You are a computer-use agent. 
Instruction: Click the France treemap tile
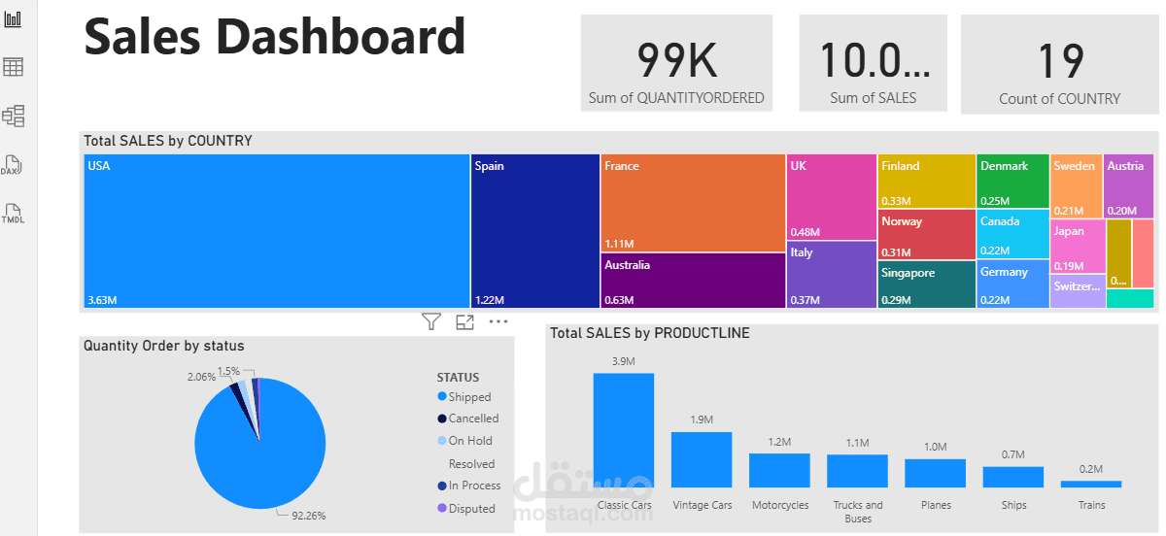pos(692,202)
